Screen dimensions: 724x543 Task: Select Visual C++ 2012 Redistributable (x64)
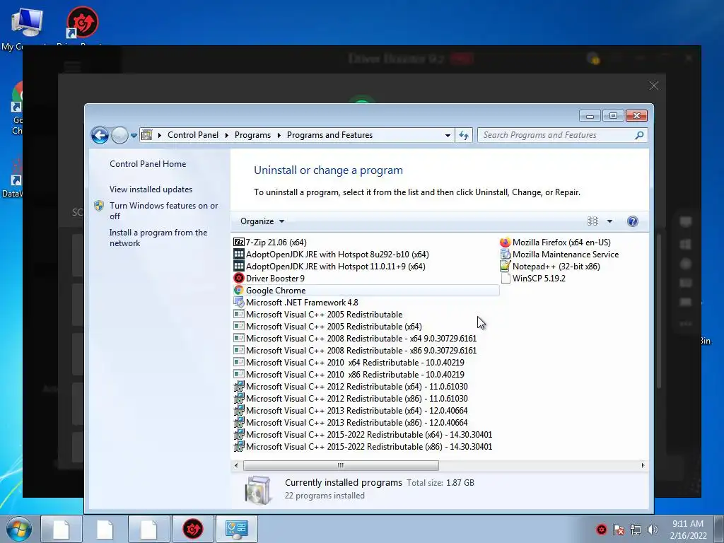pyautogui.click(x=351, y=387)
